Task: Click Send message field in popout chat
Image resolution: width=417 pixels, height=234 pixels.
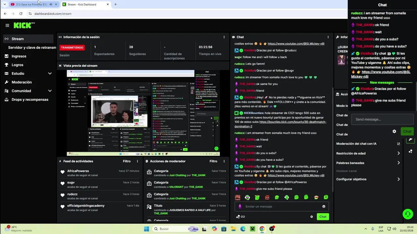Action: (382, 119)
